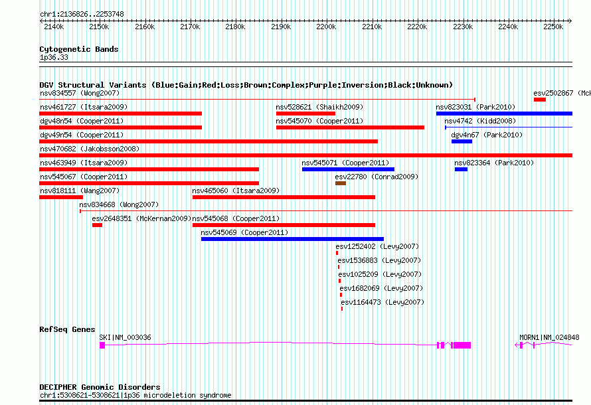
Task: Click the 2230k ruler tick label
Action: tap(463, 27)
